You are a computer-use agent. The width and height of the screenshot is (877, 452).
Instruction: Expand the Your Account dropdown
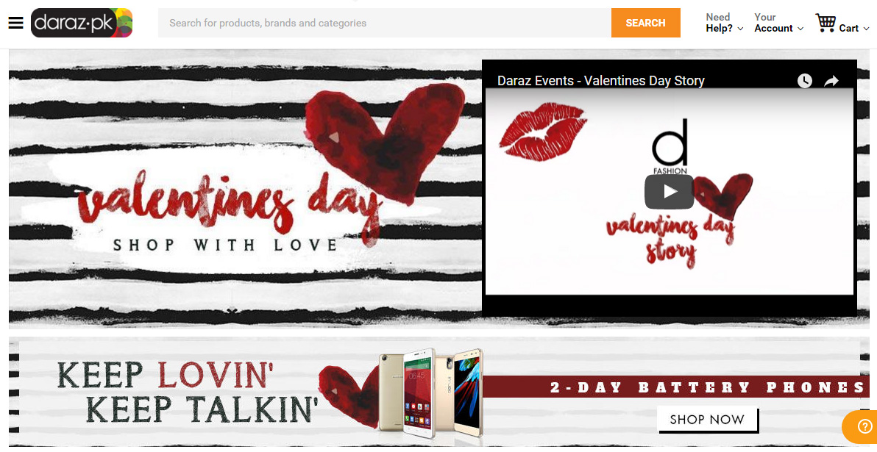pos(778,23)
